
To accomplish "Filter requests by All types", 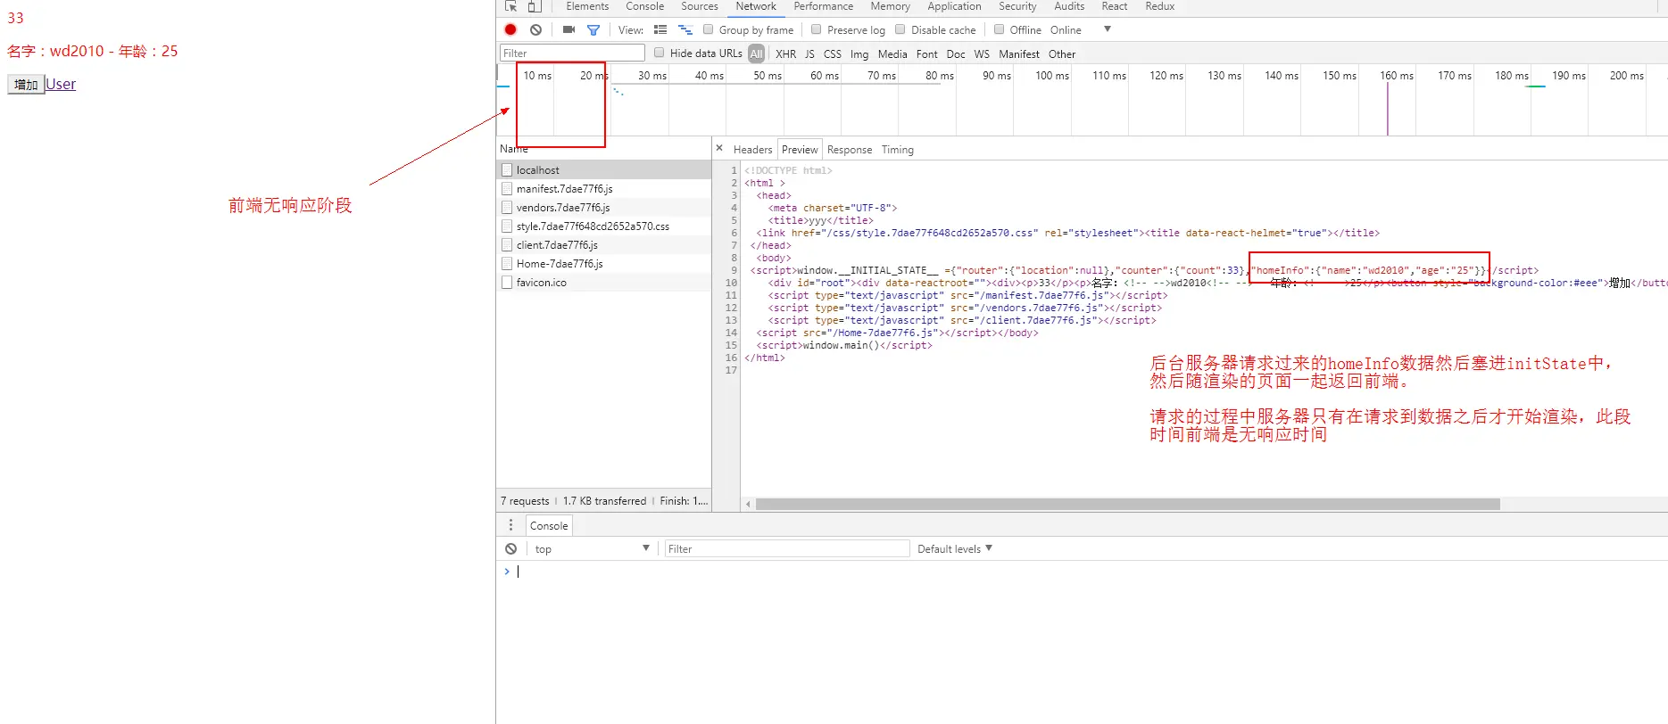I will tap(757, 53).
